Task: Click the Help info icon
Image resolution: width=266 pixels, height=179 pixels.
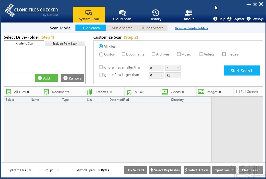Action: click(x=215, y=19)
